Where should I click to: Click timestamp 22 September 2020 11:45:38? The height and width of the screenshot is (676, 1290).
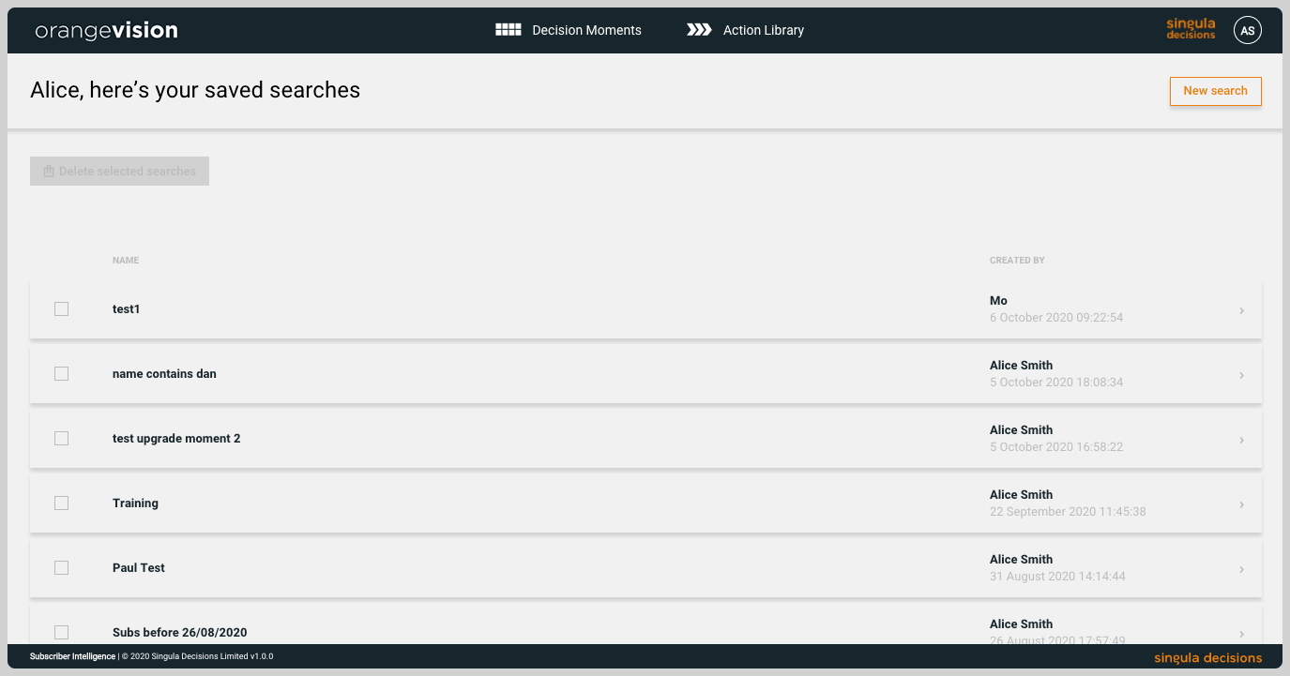1068,512
